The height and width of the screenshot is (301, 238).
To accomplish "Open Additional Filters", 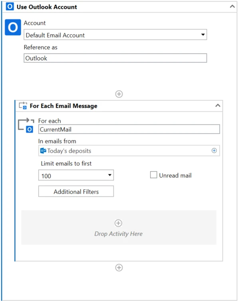I will tap(76, 191).
